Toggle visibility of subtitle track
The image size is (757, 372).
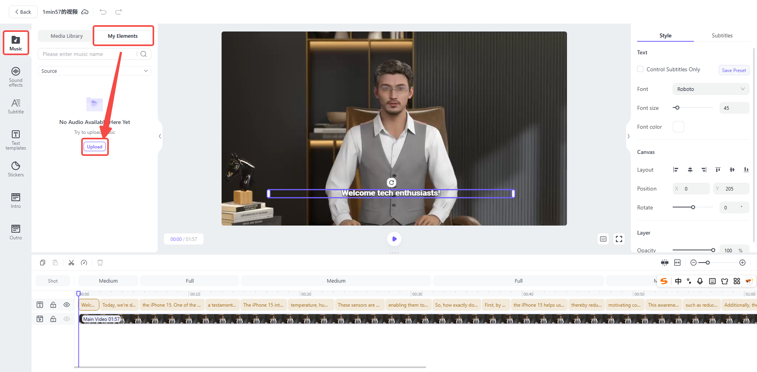67,305
